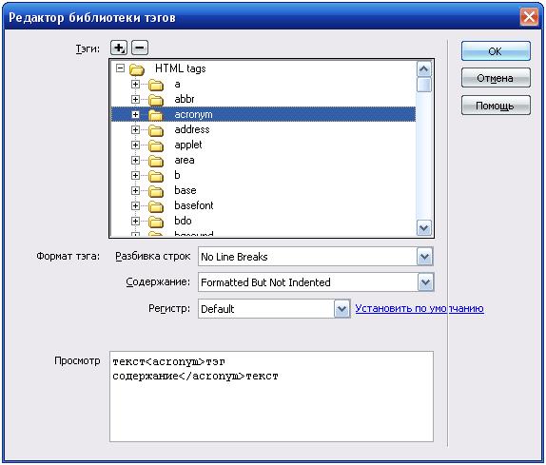Click the add tag plus button
The image size is (546, 465).
click(x=119, y=48)
